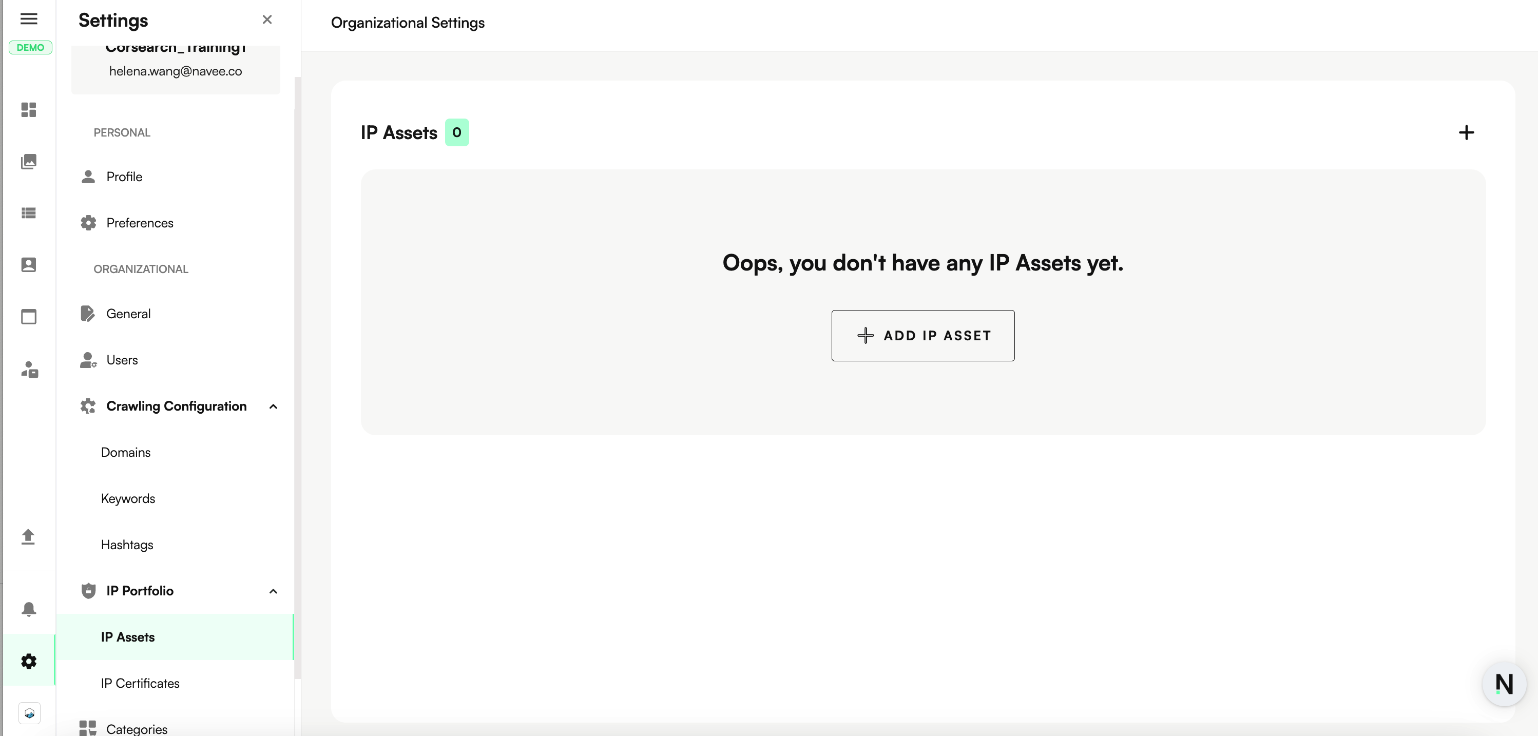Open IP Certificates sub-item
The height and width of the screenshot is (736, 1538).
click(x=140, y=683)
